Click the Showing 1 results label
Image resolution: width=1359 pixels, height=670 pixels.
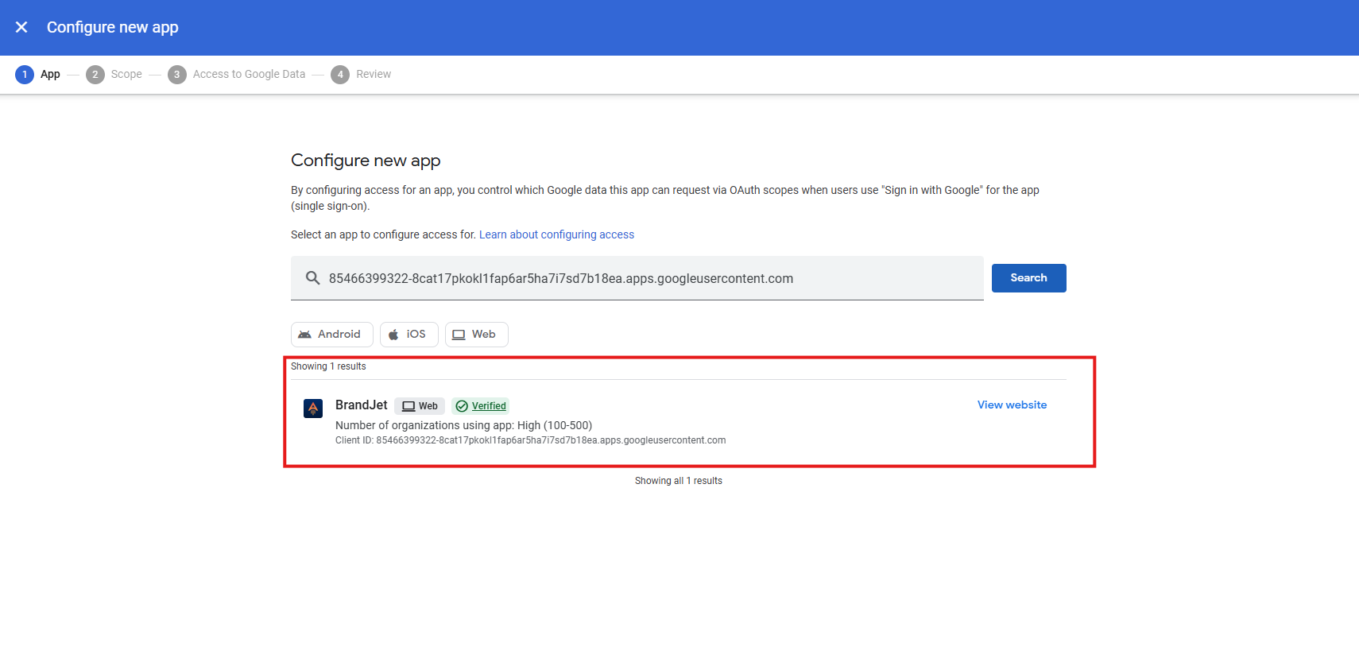click(x=328, y=366)
